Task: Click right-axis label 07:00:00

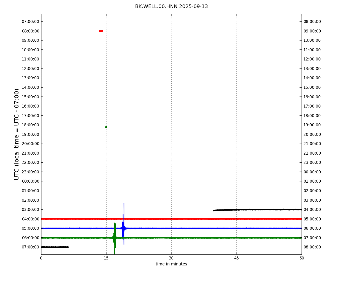Action: (312, 238)
